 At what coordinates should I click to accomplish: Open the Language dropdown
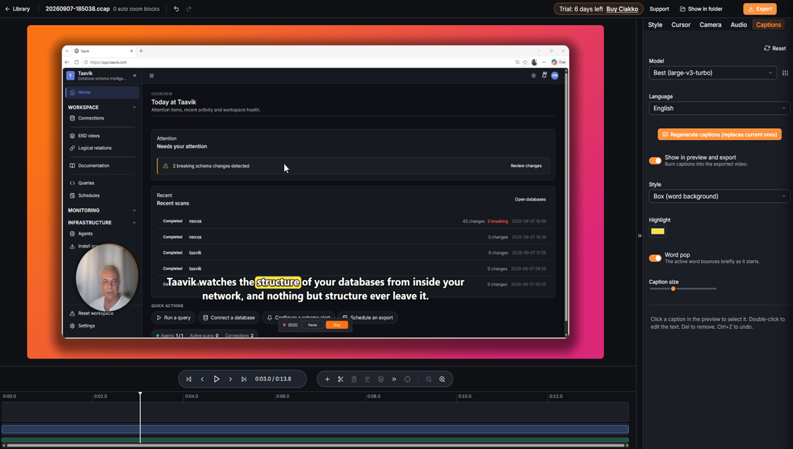(719, 108)
